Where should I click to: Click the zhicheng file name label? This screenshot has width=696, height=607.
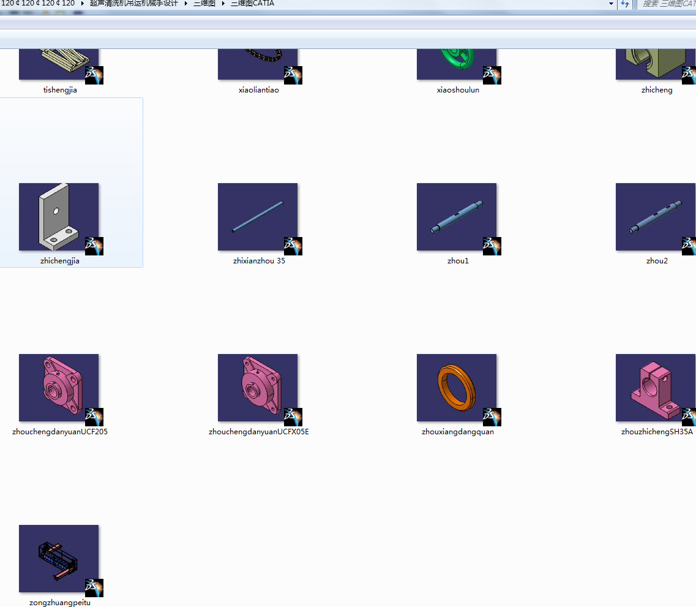tap(656, 89)
